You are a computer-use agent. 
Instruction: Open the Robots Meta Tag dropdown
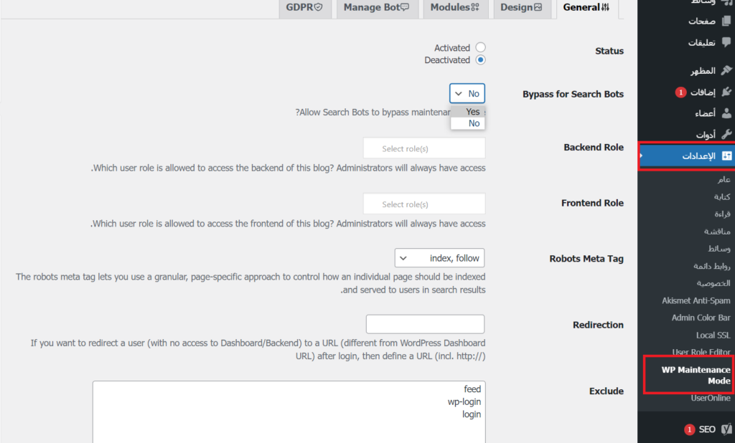439,258
